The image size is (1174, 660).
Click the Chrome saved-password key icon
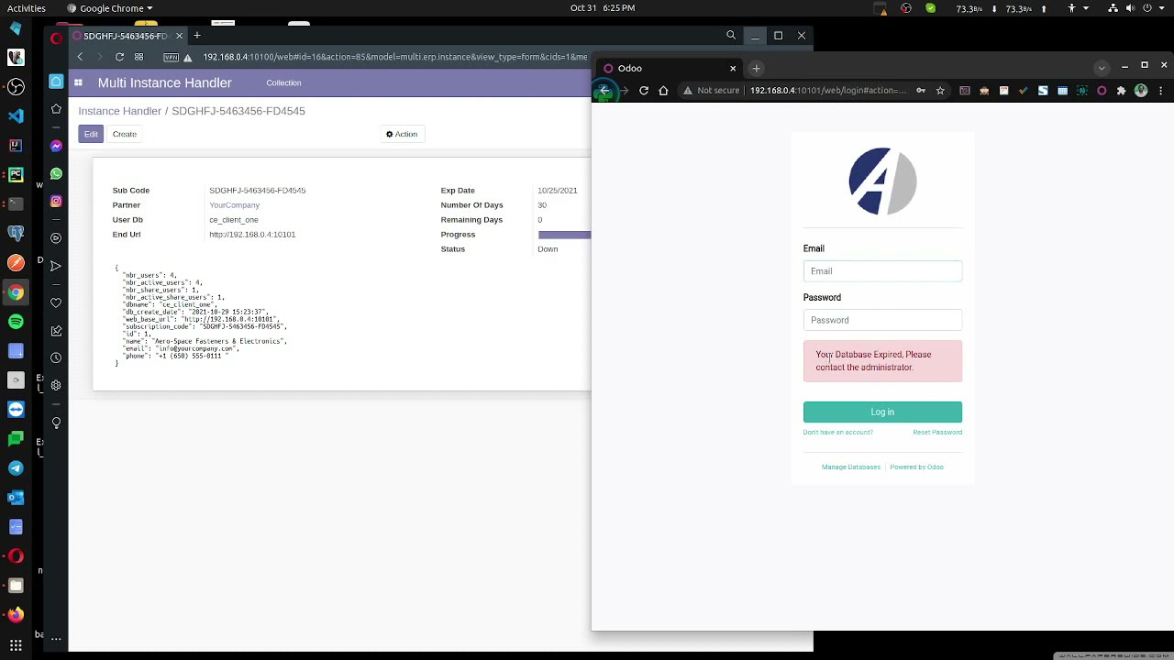pos(921,91)
